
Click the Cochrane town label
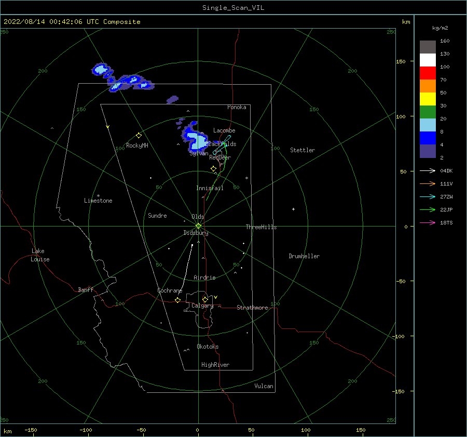pyautogui.click(x=170, y=290)
